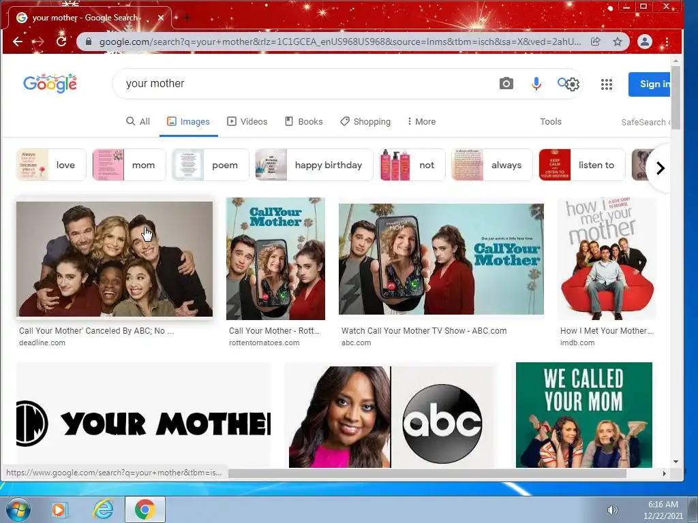
Task: Click the Chrome taskbar icon
Action: 145,509
